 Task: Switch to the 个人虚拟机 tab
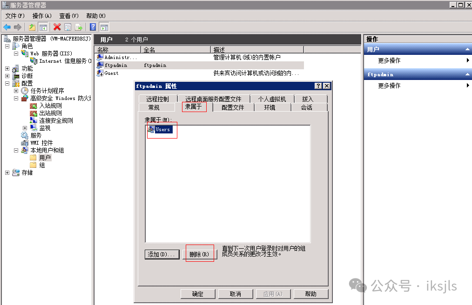coord(272,99)
